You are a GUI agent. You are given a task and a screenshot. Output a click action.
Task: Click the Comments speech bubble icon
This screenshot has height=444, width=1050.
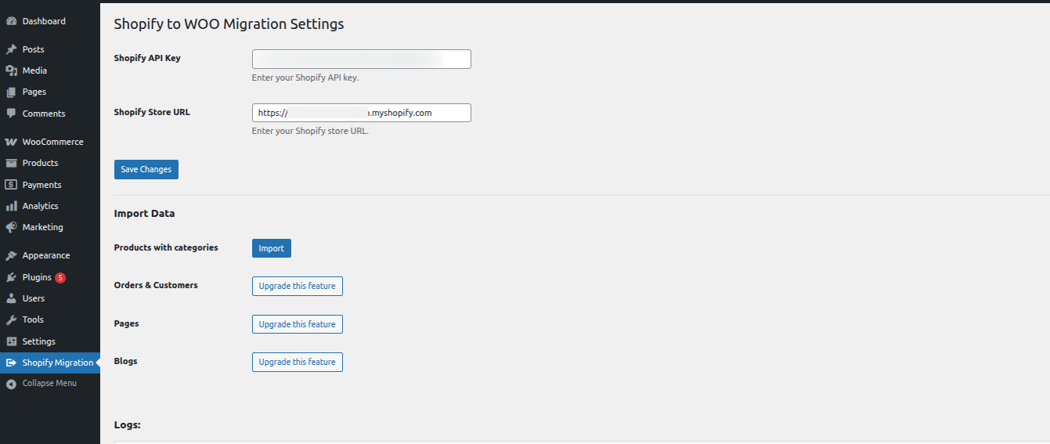click(x=11, y=114)
